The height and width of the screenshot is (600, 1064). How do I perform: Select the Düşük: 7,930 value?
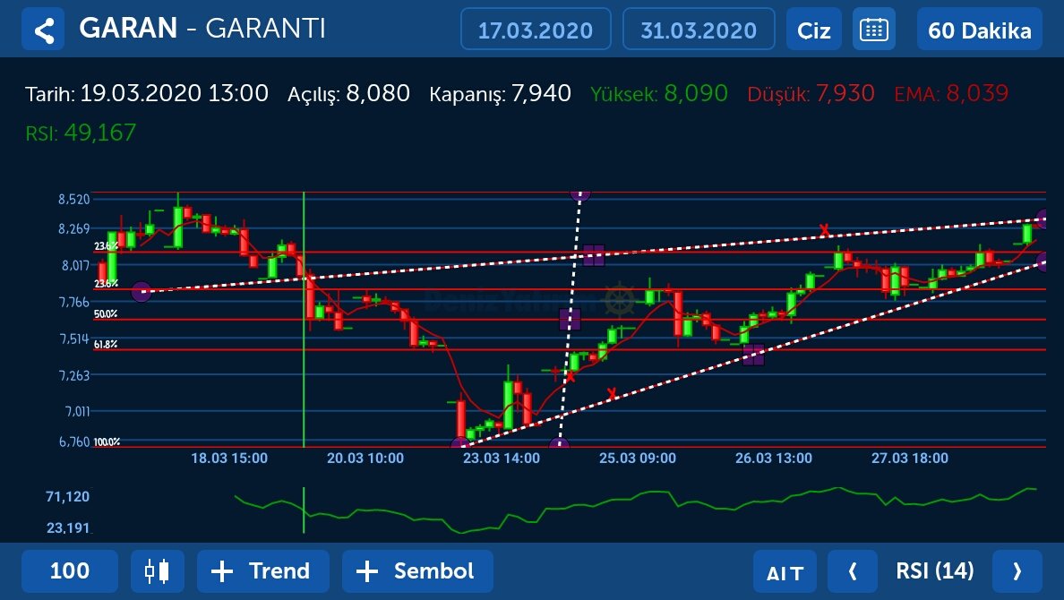pyautogui.click(x=811, y=93)
